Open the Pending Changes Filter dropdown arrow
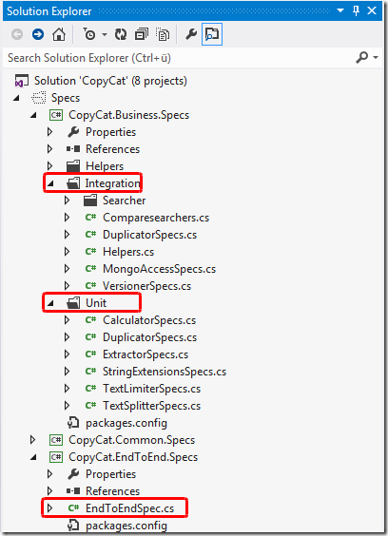Screen dimensions: 388x536 (105, 34)
